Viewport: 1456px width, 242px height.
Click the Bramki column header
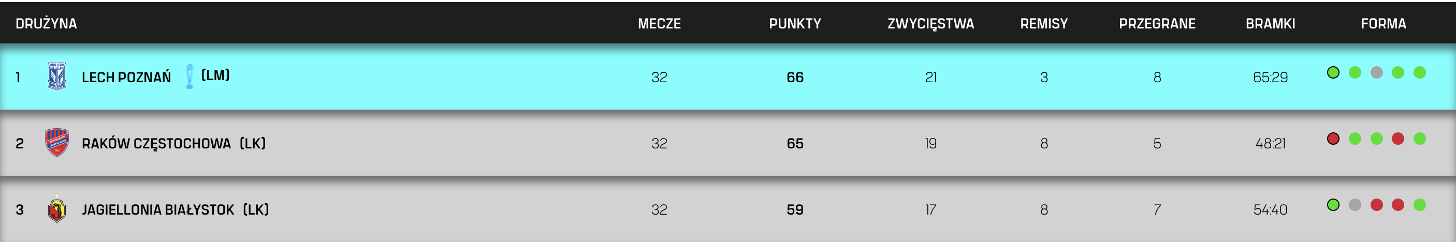coord(1270,24)
